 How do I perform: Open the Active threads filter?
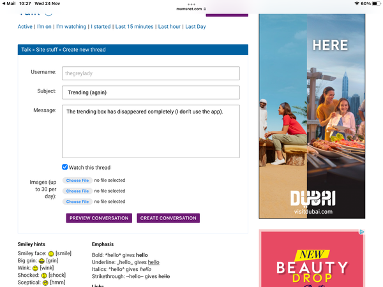point(25,27)
